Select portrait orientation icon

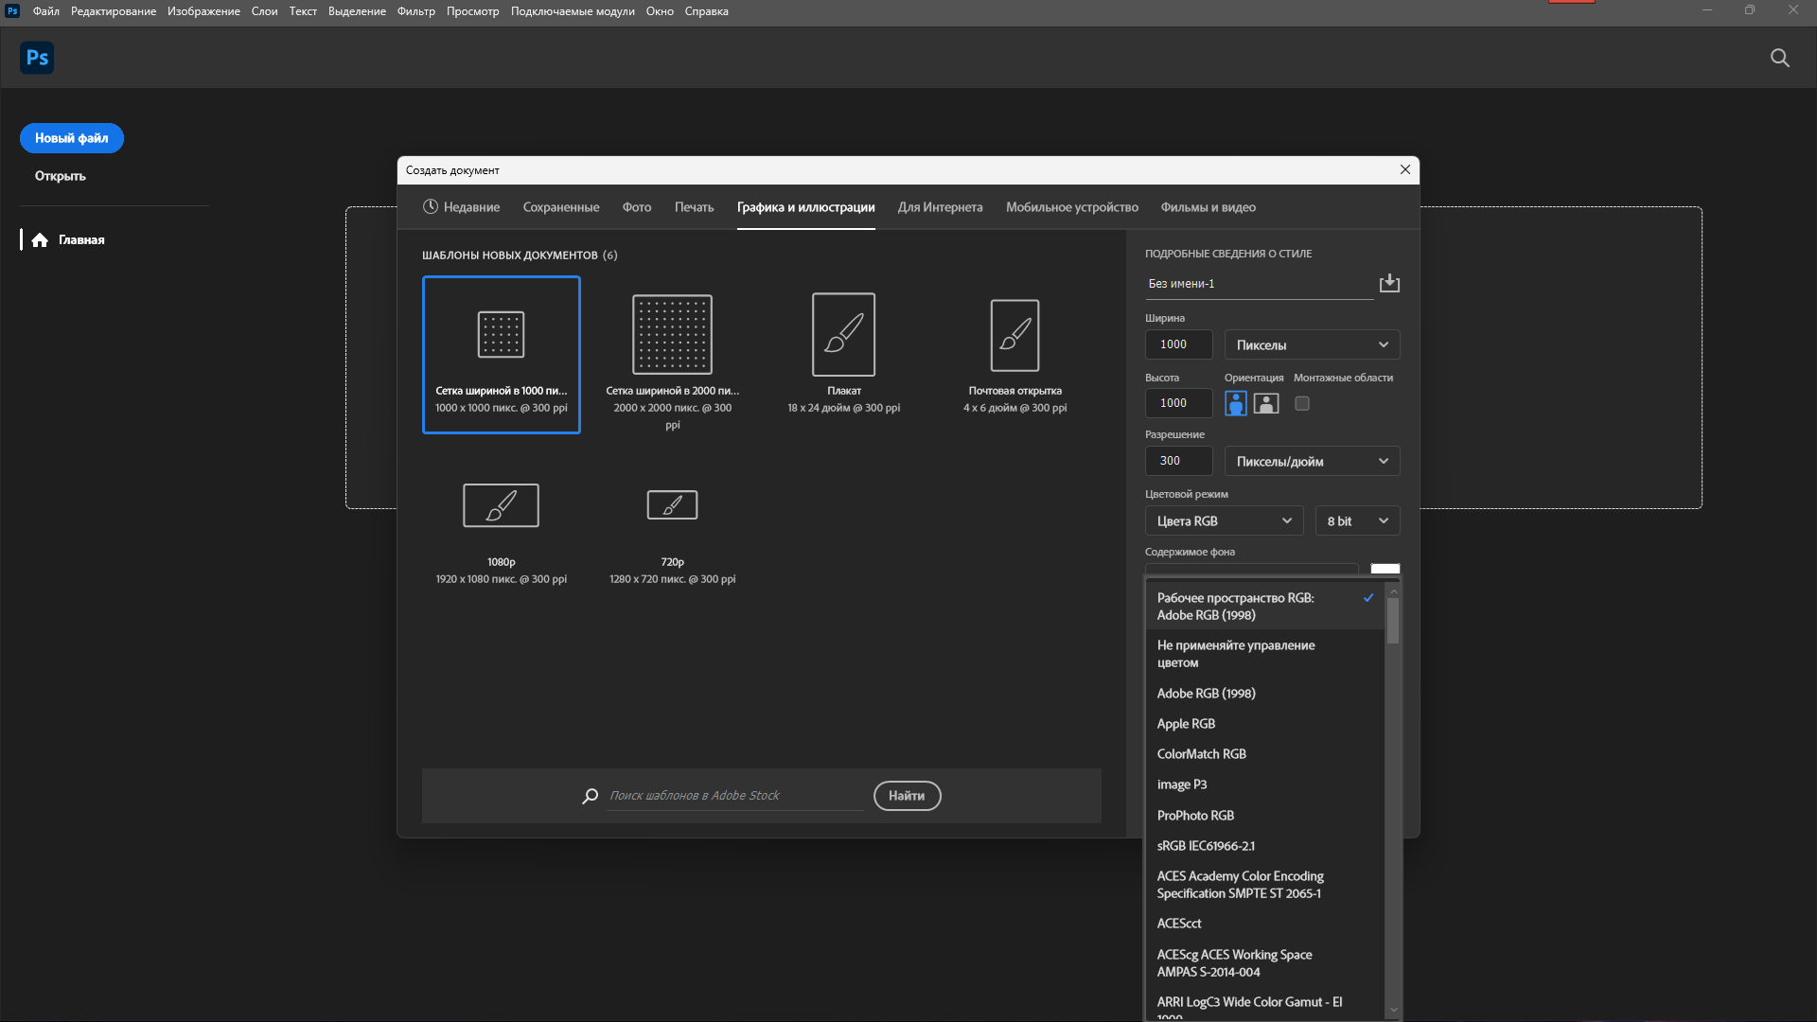coord(1236,403)
